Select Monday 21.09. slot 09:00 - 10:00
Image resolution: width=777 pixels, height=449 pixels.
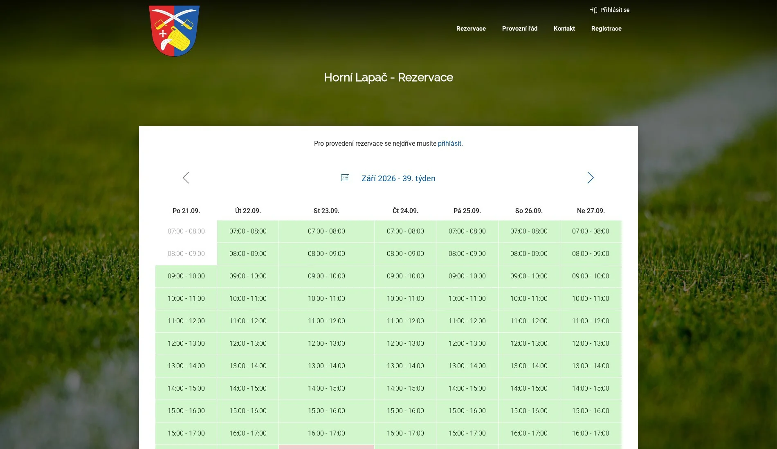(x=186, y=276)
